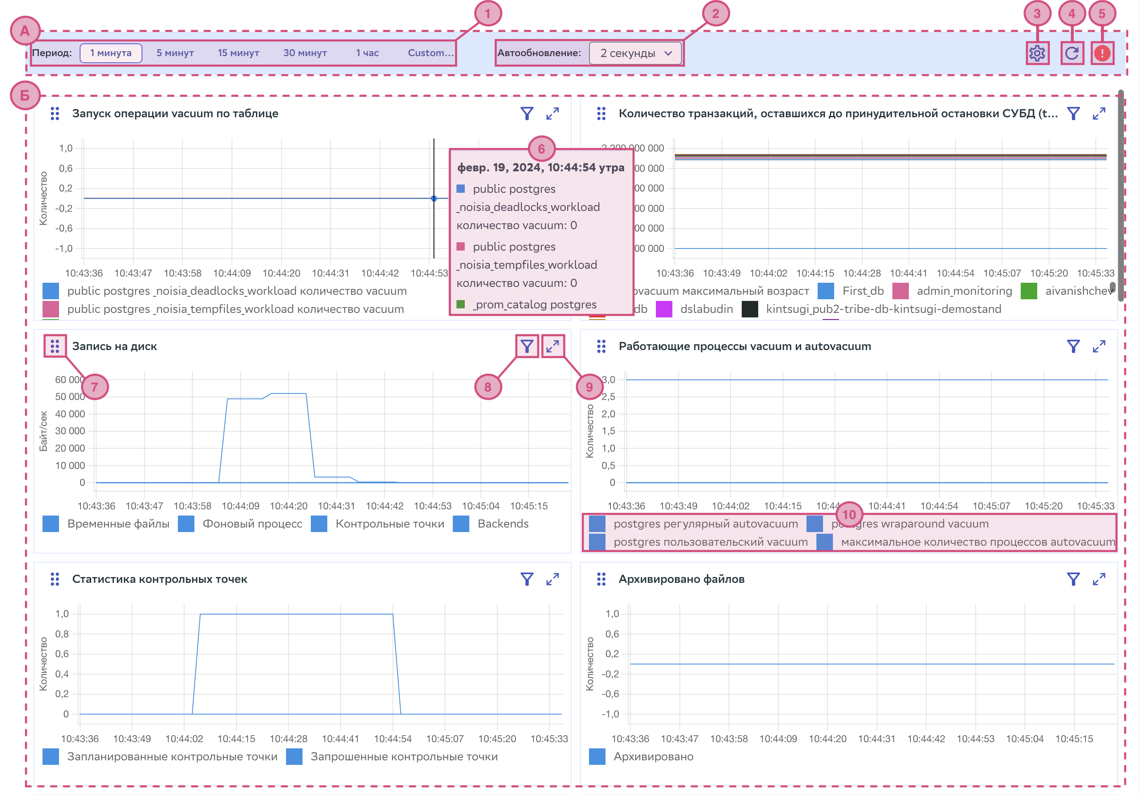Open filter for 'Запись на диск' chart
This screenshot has width=1140, height=795.
click(527, 346)
